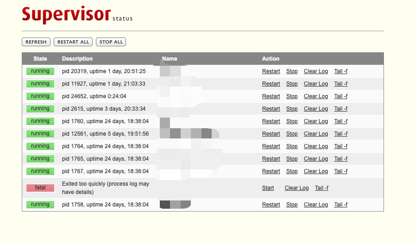Stop the process with pid 1758
This screenshot has width=415, height=244.
pos(292,205)
